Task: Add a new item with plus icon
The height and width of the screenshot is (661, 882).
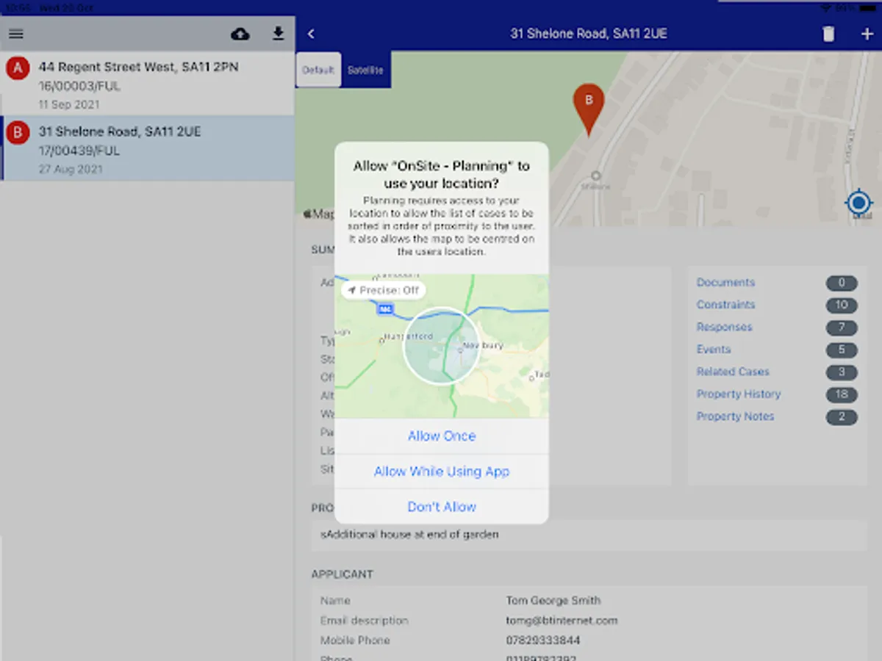Action: pyautogui.click(x=867, y=34)
